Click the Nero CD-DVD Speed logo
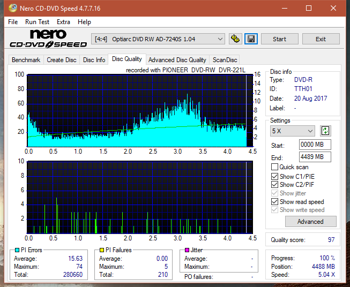 (48, 39)
